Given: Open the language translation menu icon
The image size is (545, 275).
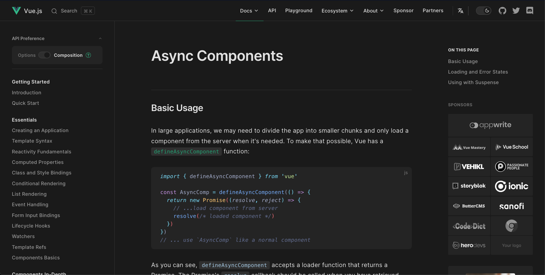Looking at the screenshot, I should [x=460, y=11].
